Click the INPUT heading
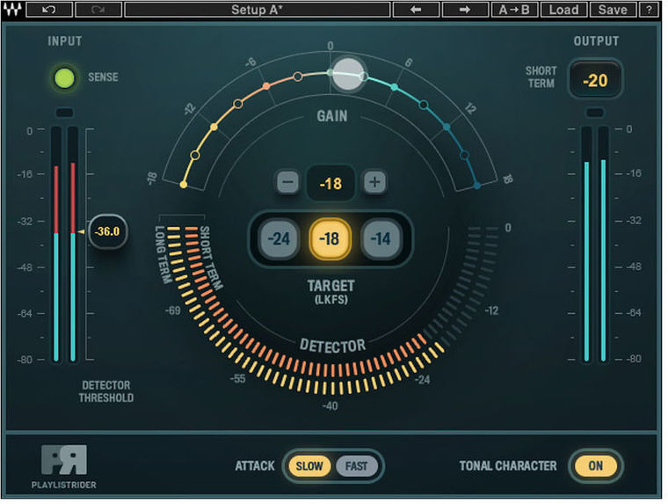This screenshot has width=668, height=504. 65,41
